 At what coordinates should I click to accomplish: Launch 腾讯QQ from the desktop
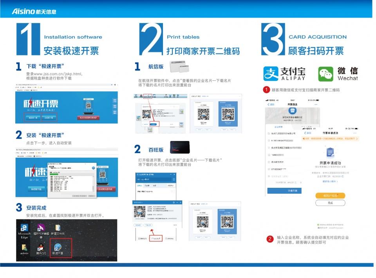41,249
